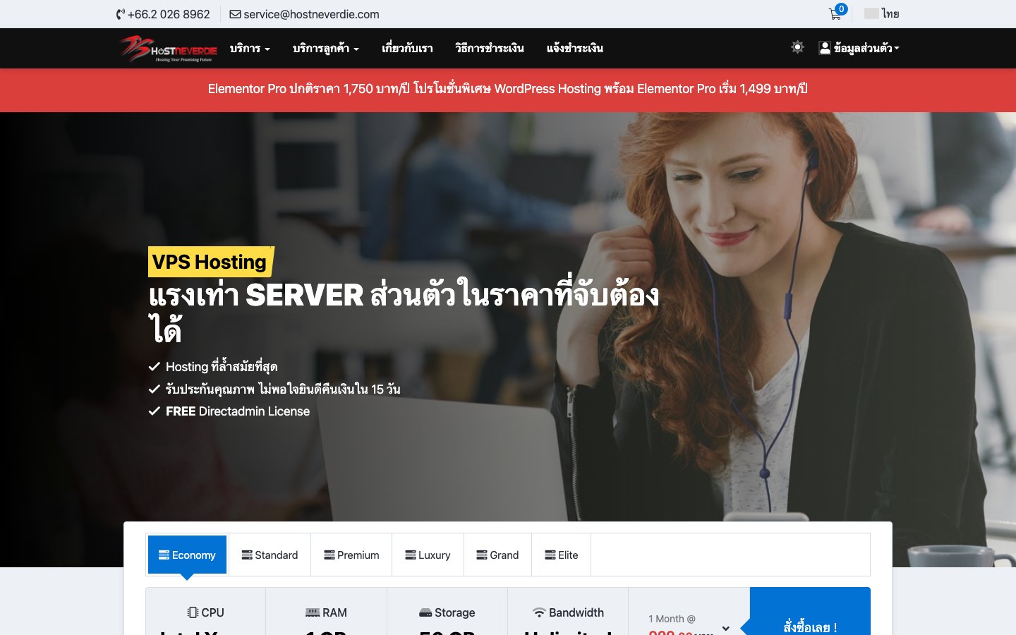Click the FREE Directadmin License text
This screenshot has width=1016, height=635.
tap(238, 411)
